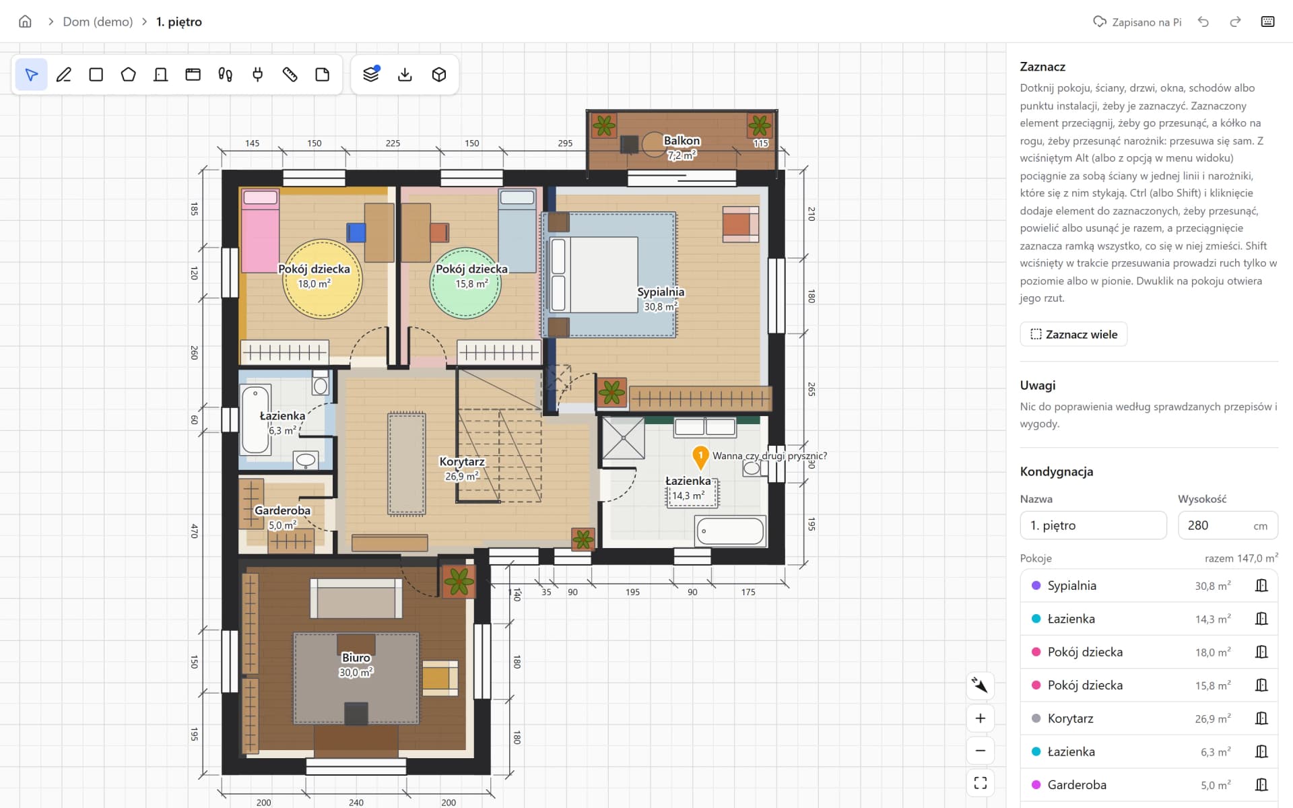Screen dimensions: 1293x808
Task: Select the pentagon polygon room tool
Action: pos(128,74)
